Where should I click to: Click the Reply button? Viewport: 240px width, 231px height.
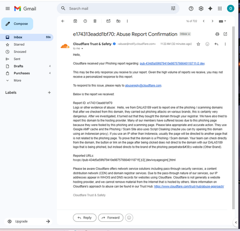point(84,218)
